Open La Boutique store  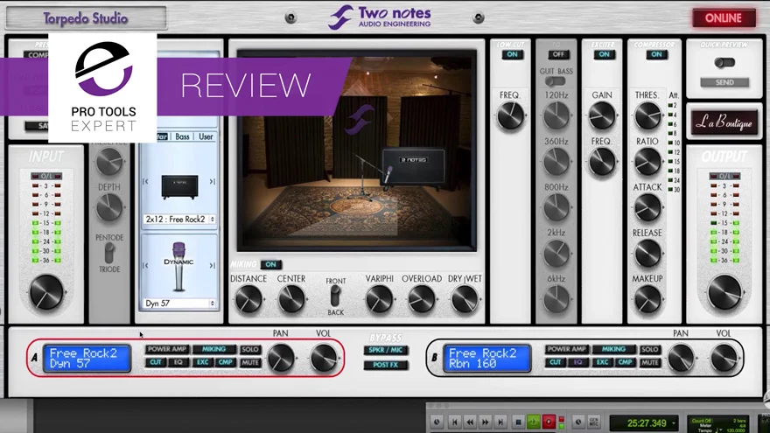724,122
